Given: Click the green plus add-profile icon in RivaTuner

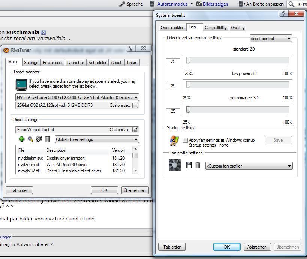Looking at the screenshot, I should click(x=22, y=139).
